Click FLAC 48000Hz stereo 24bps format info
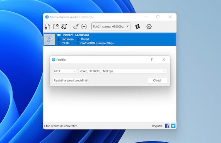 pyautogui.click(x=97, y=43)
